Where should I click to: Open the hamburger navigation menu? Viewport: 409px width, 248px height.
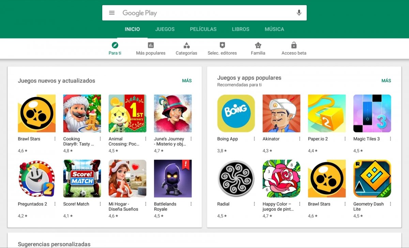(112, 13)
